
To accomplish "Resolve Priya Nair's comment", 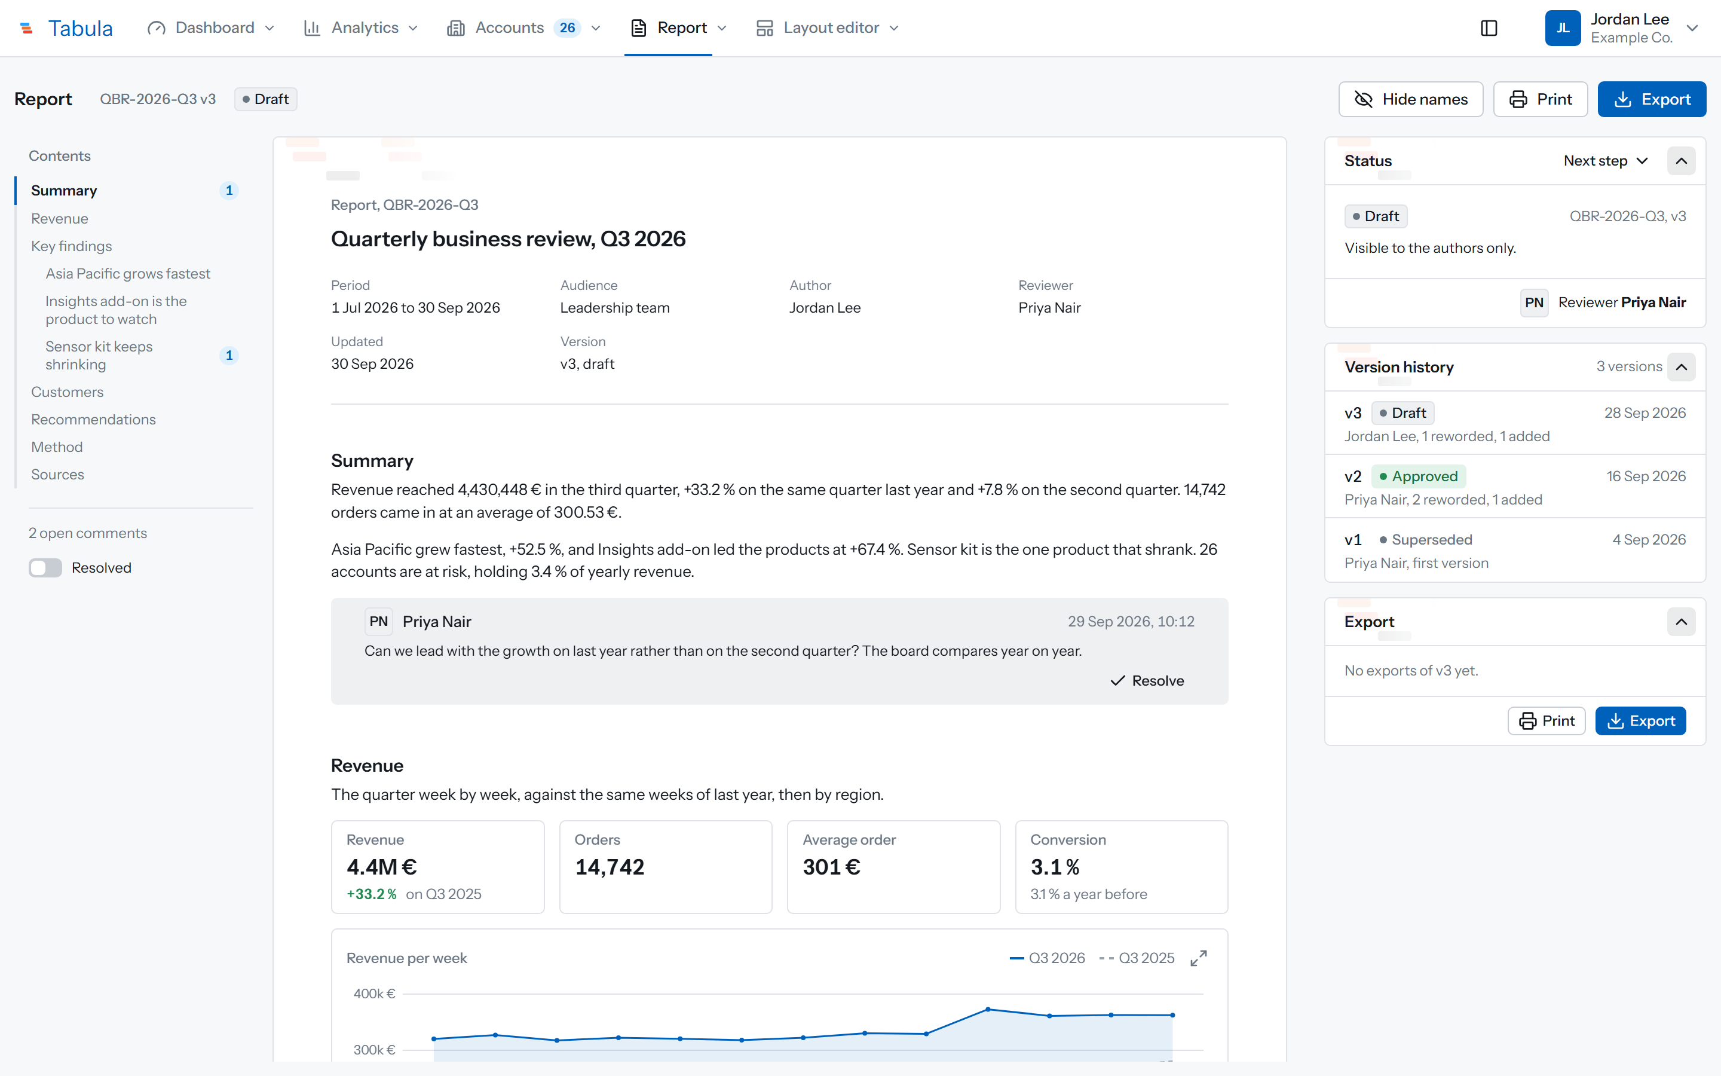I will click(1147, 680).
